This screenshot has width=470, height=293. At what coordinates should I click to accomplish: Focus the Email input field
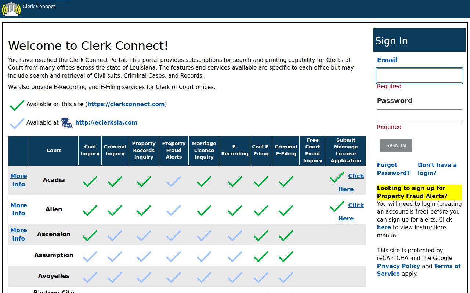419,75
